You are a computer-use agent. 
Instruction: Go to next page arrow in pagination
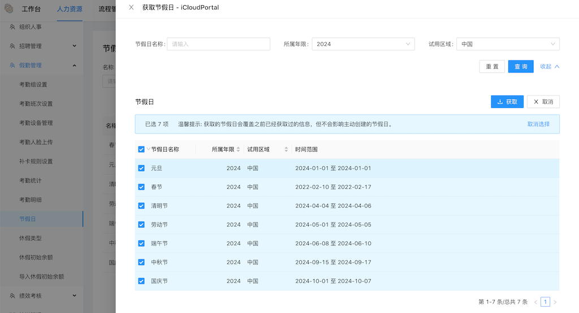[555, 302]
